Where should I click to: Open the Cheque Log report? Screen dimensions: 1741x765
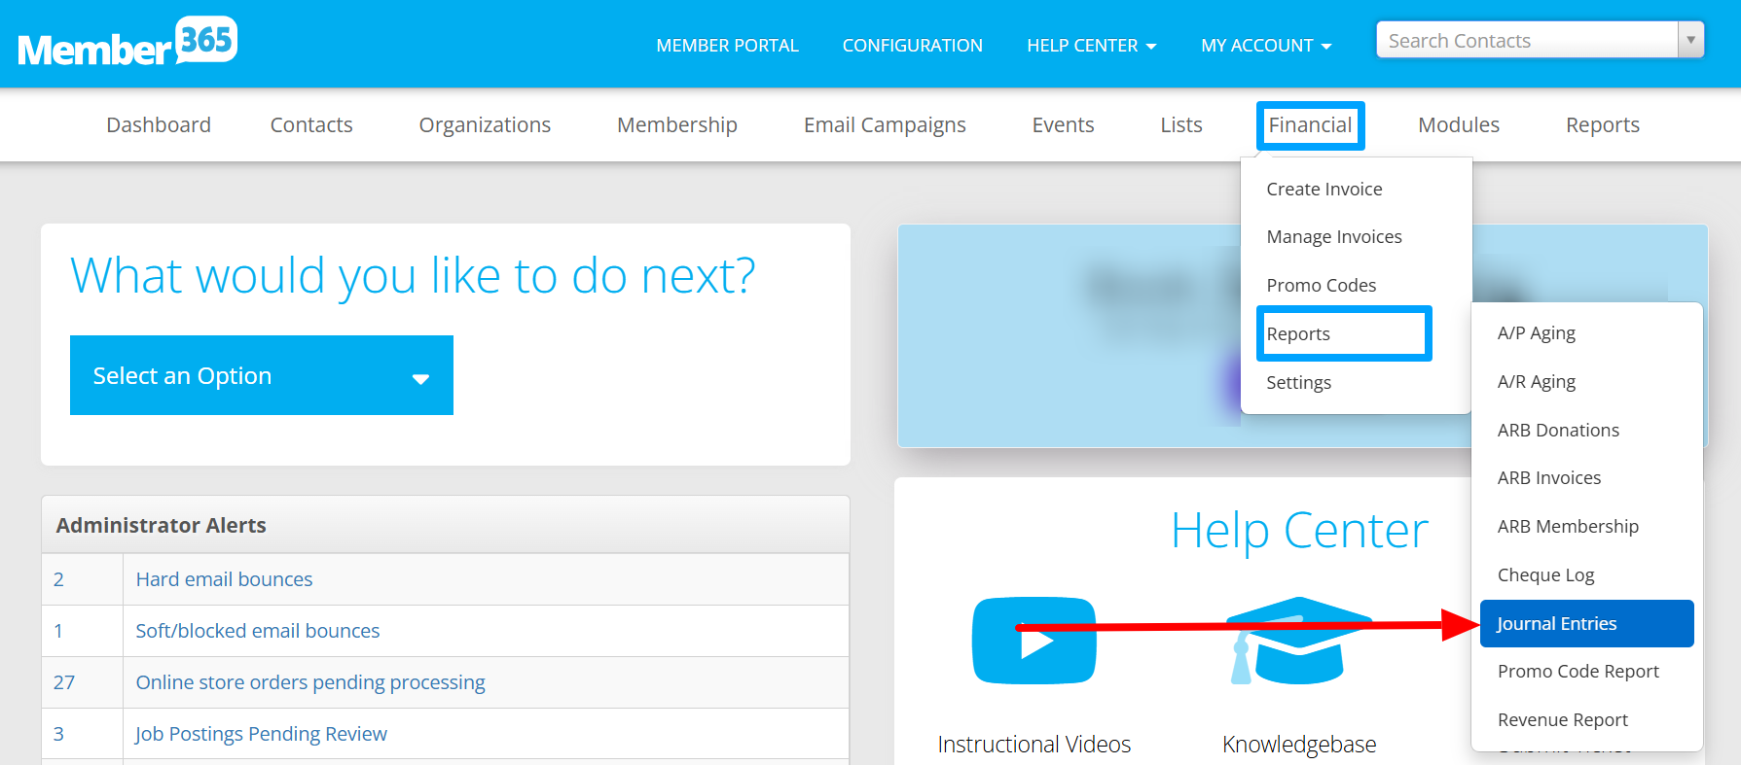(x=1545, y=574)
